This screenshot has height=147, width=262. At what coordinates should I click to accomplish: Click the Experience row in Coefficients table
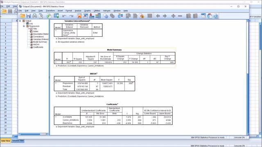[113, 123]
